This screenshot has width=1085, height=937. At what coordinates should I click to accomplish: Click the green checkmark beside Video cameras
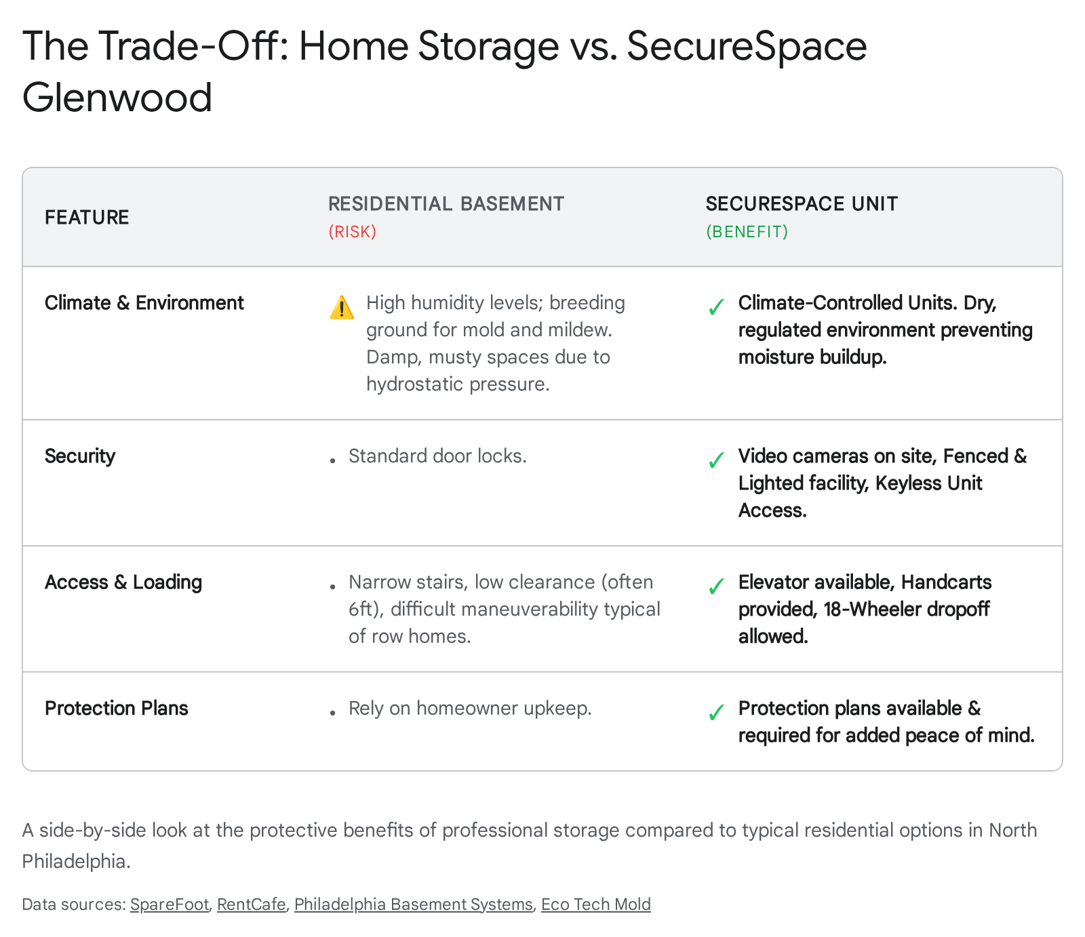(x=716, y=461)
